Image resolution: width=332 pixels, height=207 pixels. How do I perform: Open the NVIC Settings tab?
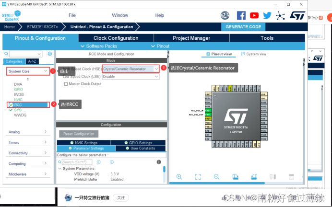[x=84, y=143]
